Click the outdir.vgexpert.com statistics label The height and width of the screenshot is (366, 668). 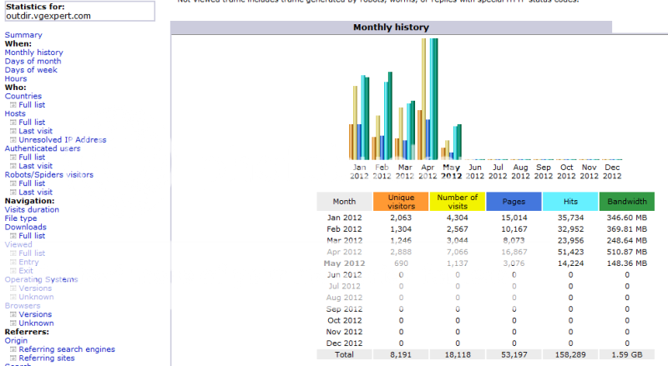pos(48,16)
